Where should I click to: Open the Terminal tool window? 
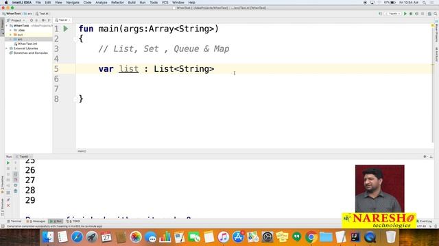pos(14,221)
